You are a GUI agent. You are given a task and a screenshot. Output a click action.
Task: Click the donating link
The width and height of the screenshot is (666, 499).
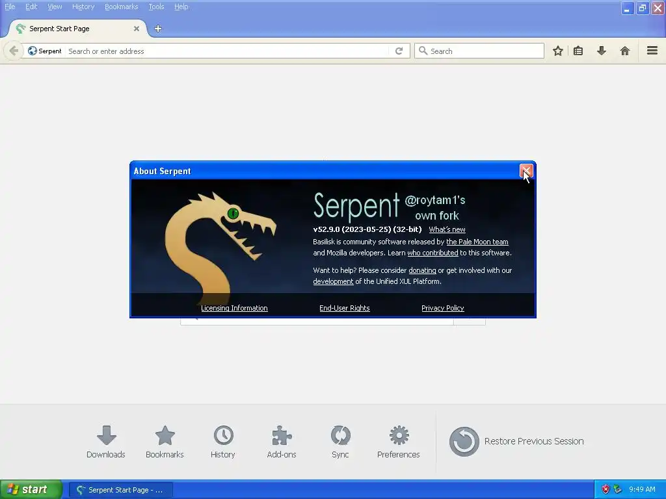[422, 270]
